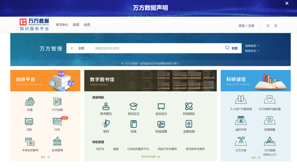Select the 标准 standards icon
Screen dimensions: 297x168
click(x=133, y=124)
